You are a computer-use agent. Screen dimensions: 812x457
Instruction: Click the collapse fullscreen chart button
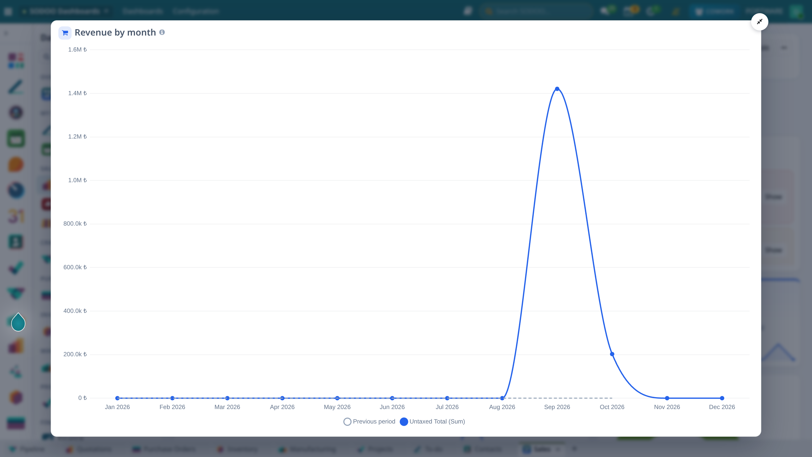point(759,22)
